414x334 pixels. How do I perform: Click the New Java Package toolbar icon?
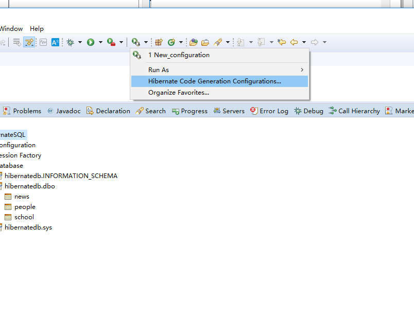pos(159,42)
